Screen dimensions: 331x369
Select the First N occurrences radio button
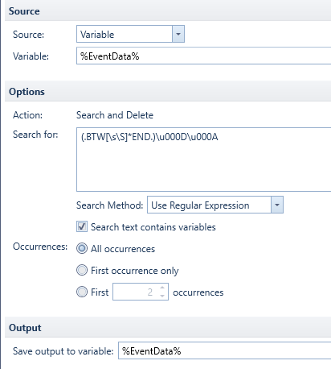82,292
